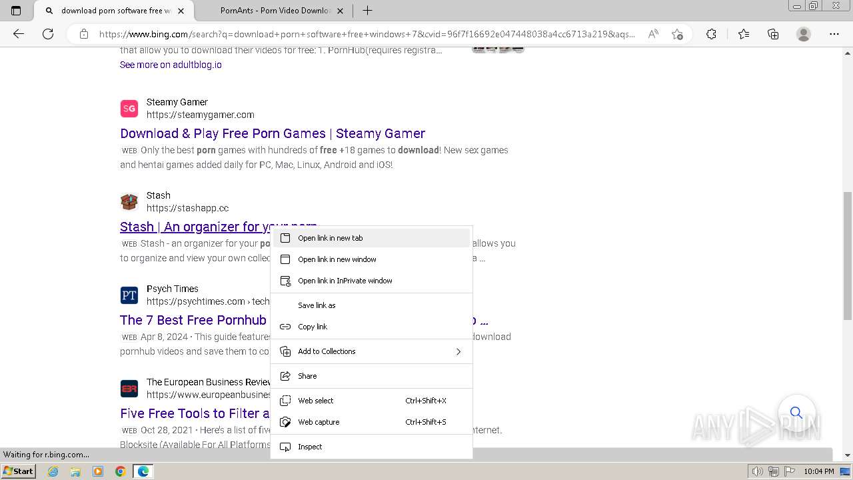Open Five Free Tools to Filter result

195,413
